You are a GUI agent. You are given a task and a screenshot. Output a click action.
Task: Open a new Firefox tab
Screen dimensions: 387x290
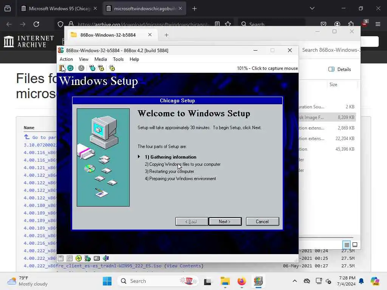195,9
